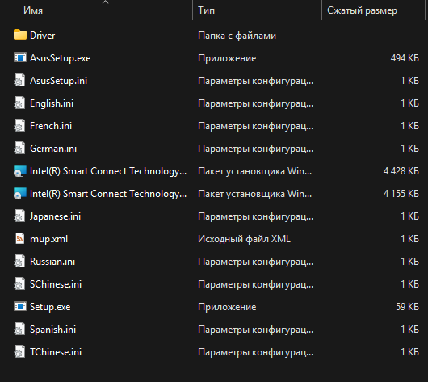
Task: Sort by the Тип column header
Action: coord(207,10)
